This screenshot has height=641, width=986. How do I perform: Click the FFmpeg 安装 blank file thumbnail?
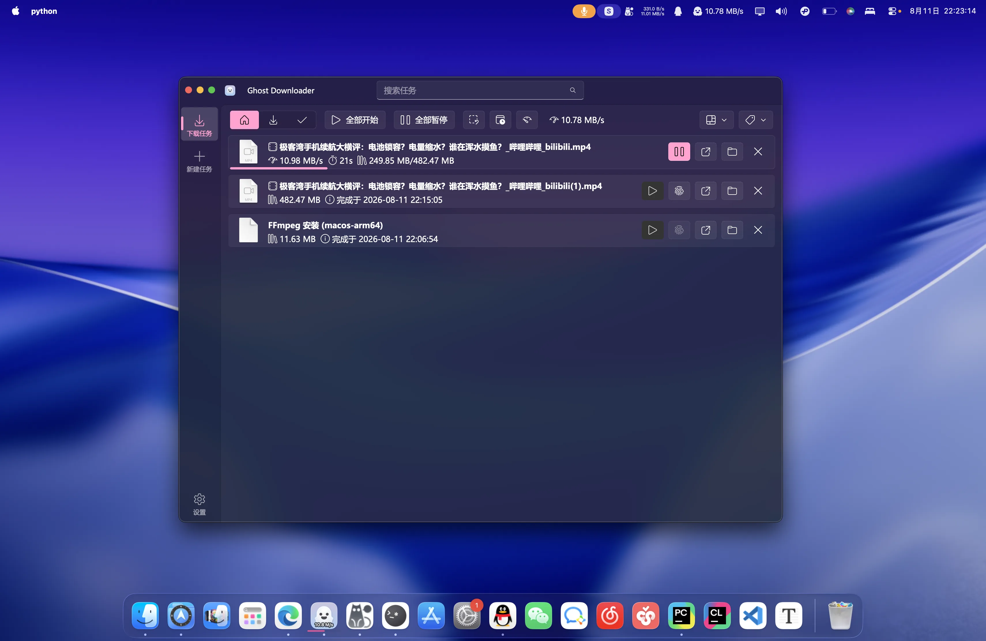[249, 230]
